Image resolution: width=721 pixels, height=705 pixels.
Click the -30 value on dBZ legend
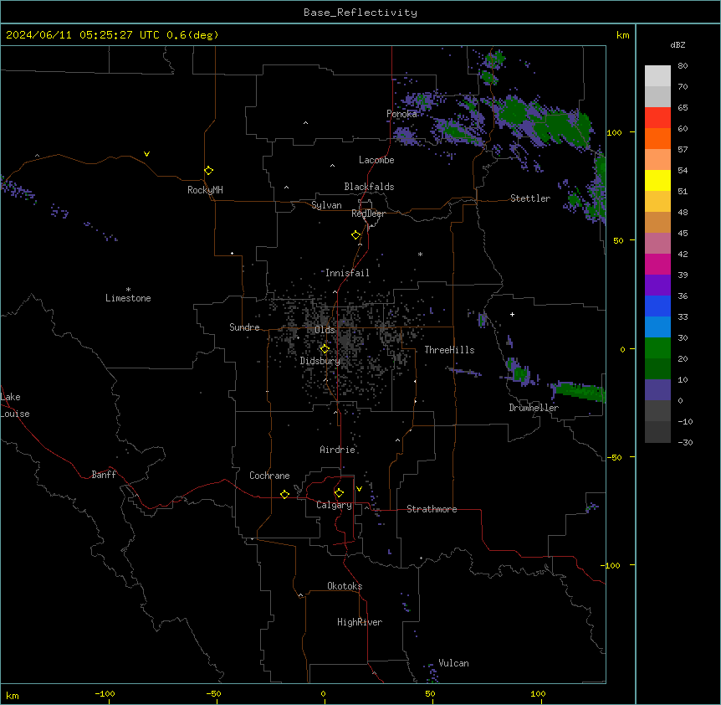[x=685, y=443]
